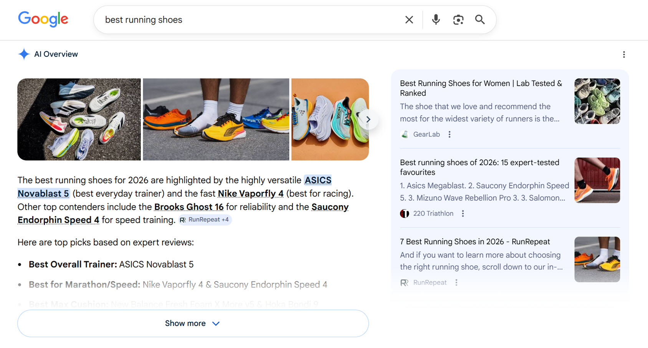Expand the AI Overview with Show more
648x348 pixels.
[192, 323]
